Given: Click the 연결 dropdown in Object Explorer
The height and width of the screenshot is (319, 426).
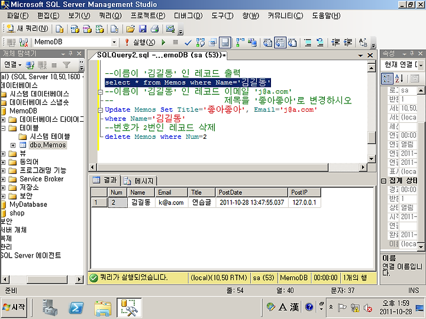Looking at the screenshot, I should pyautogui.click(x=12, y=65).
